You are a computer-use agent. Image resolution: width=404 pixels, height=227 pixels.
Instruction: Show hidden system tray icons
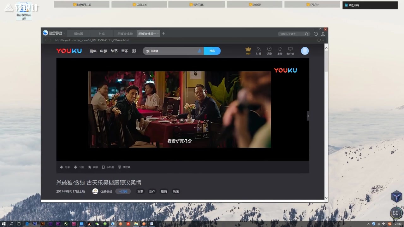click(x=369, y=224)
